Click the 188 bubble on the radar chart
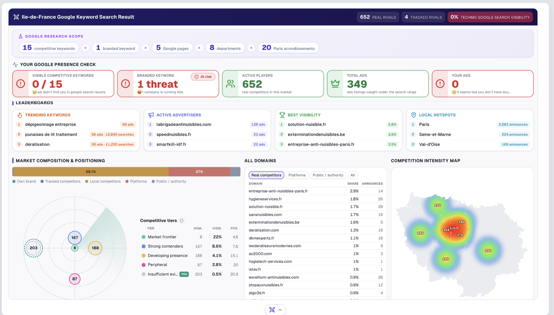The width and height of the screenshot is (554, 315). [95, 248]
